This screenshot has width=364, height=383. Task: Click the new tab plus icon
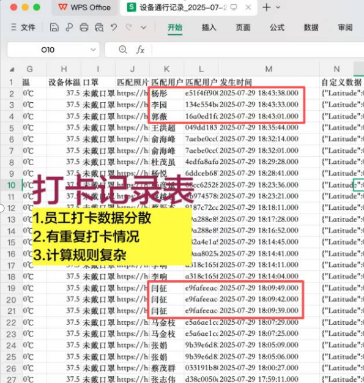coord(267,7)
